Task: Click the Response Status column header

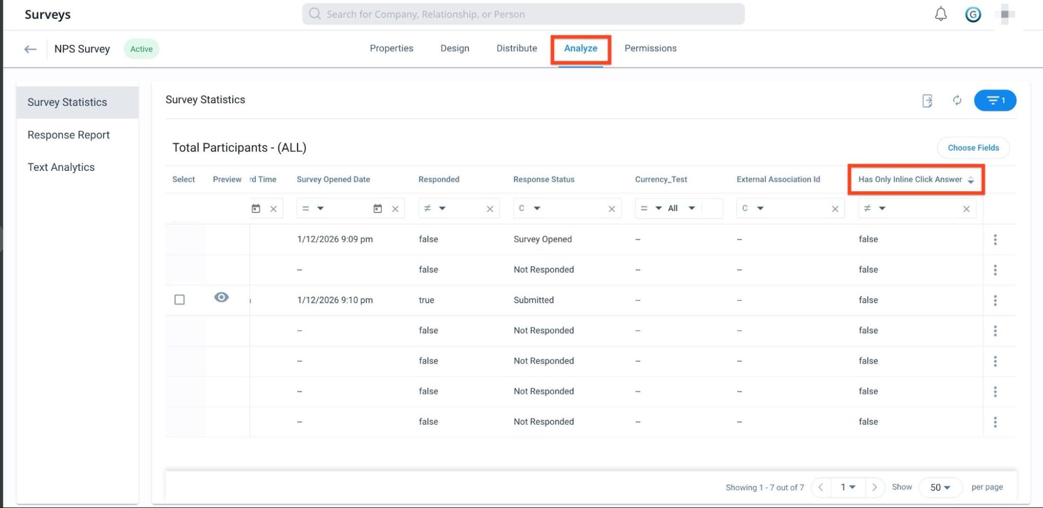Action: point(544,179)
